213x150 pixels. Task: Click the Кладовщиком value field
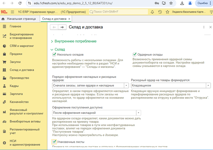pyautogui.click(x=168, y=85)
